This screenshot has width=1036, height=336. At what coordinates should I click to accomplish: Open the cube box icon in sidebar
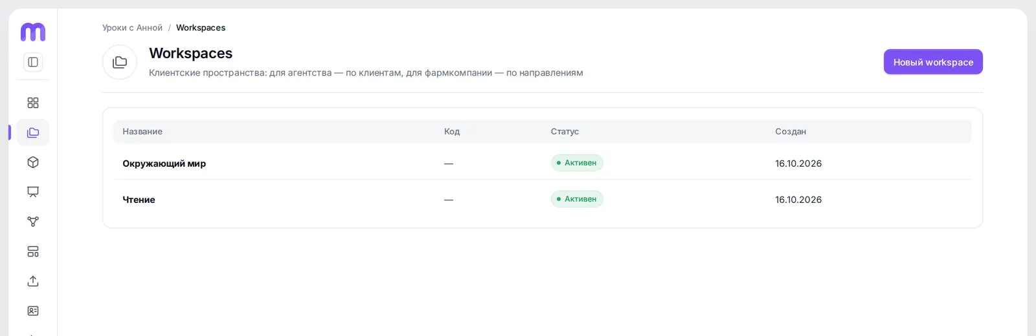33,162
